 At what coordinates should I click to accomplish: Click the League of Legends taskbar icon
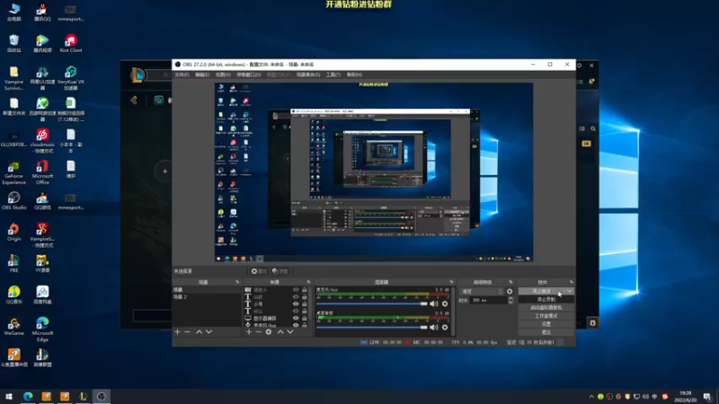point(83,396)
